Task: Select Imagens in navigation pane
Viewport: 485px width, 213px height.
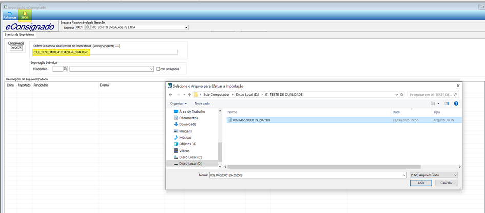Action: point(186,131)
